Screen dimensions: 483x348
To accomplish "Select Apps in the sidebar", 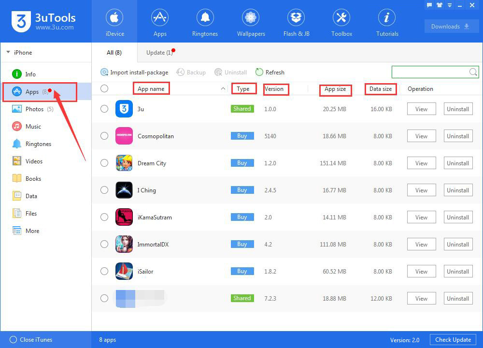I will [45, 91].
